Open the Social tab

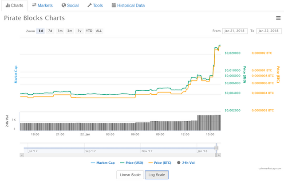(70, 5)
